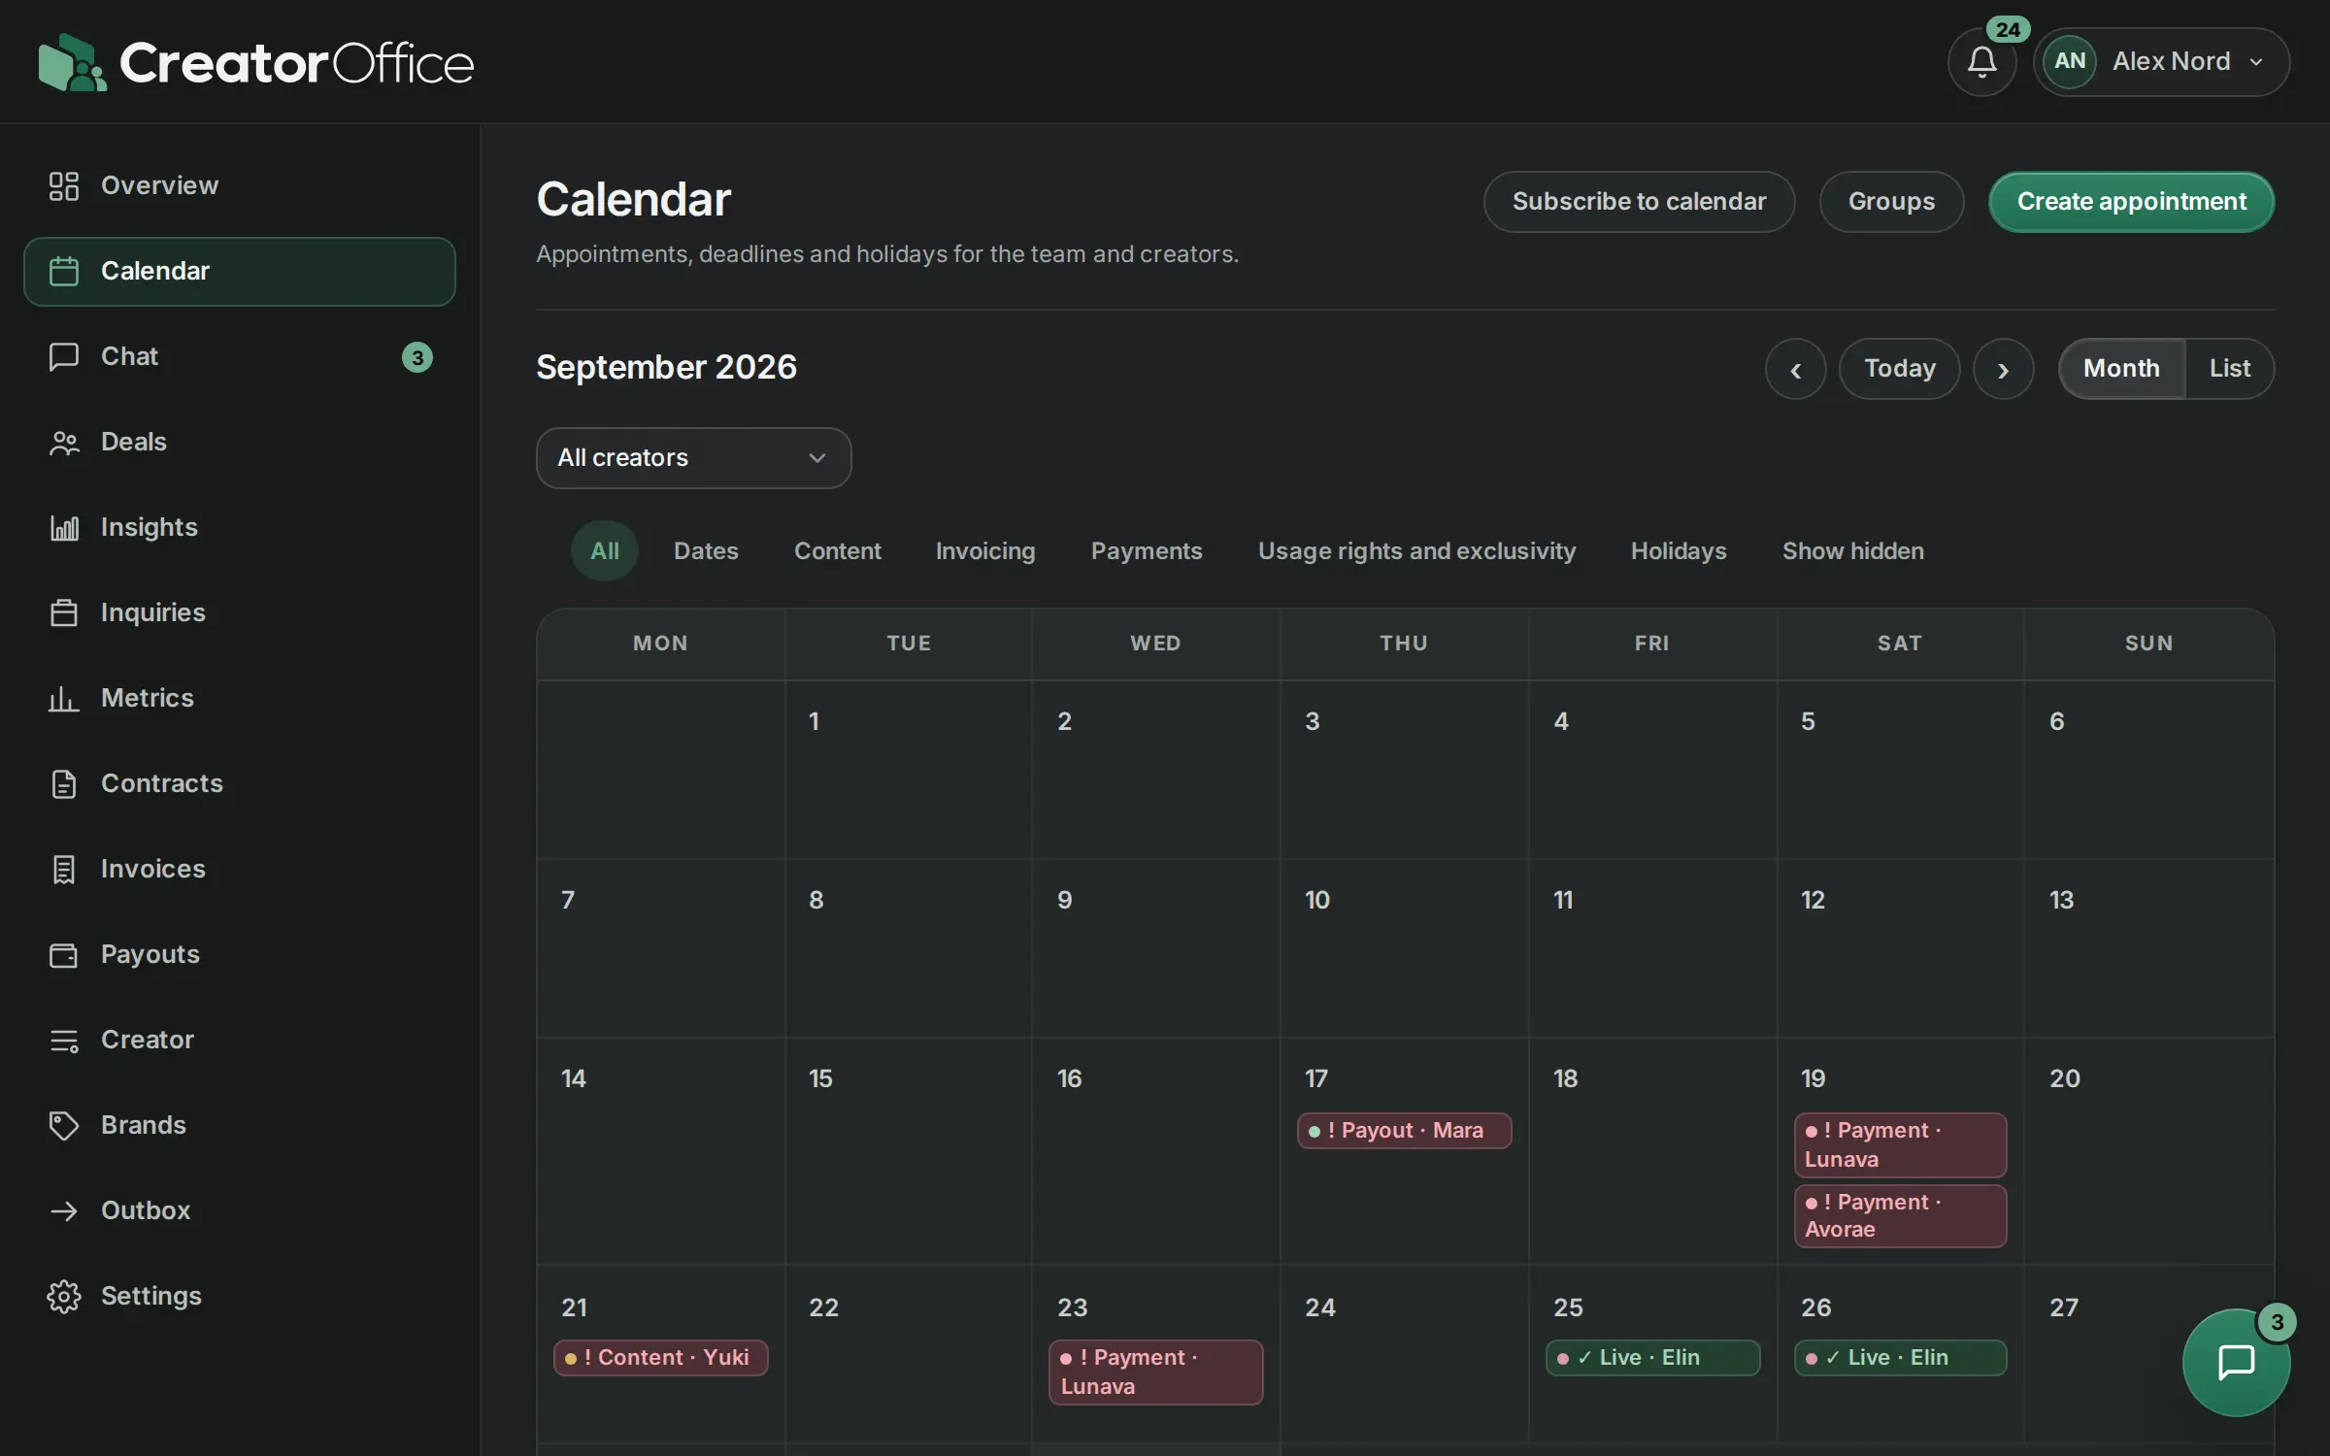This screenshot has height=1456, width=2330.
Task: Switch to List view
Action: click(x=2229, y=368)
